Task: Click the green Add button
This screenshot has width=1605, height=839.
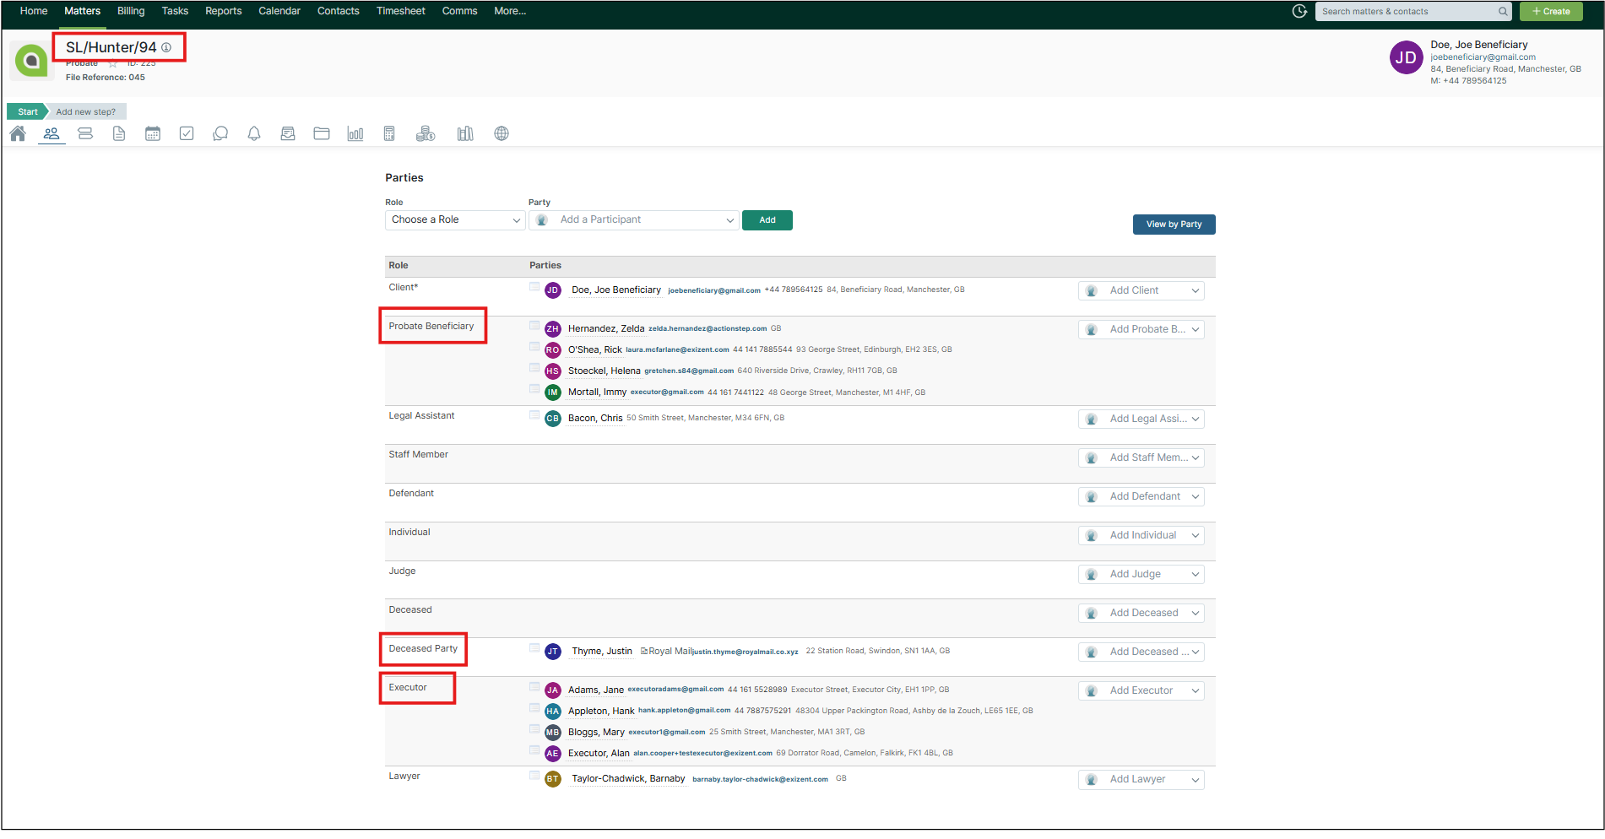Action: tap(767, 220)
